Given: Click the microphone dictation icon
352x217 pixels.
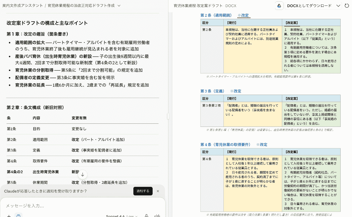Looking at the screenshot, I should click(146, 216).
